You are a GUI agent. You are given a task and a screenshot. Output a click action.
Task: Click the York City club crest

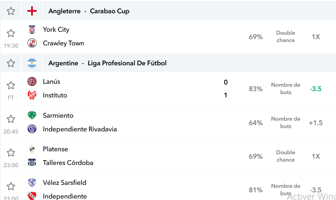point(32,30)
